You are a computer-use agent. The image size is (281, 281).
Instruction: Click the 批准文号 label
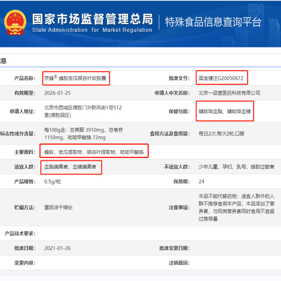(179, 78)
